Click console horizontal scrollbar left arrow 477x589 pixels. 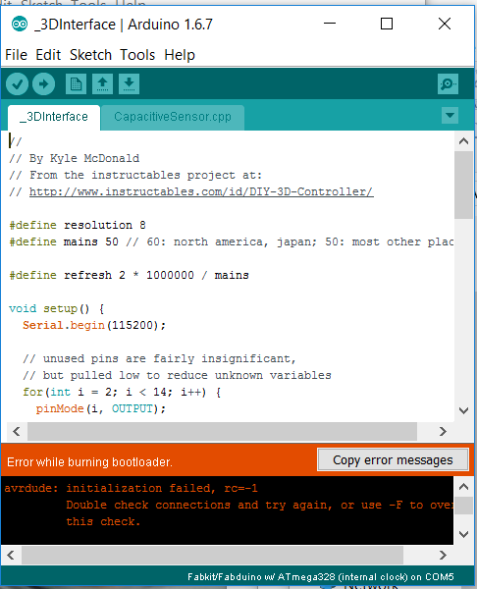(11, 555)
